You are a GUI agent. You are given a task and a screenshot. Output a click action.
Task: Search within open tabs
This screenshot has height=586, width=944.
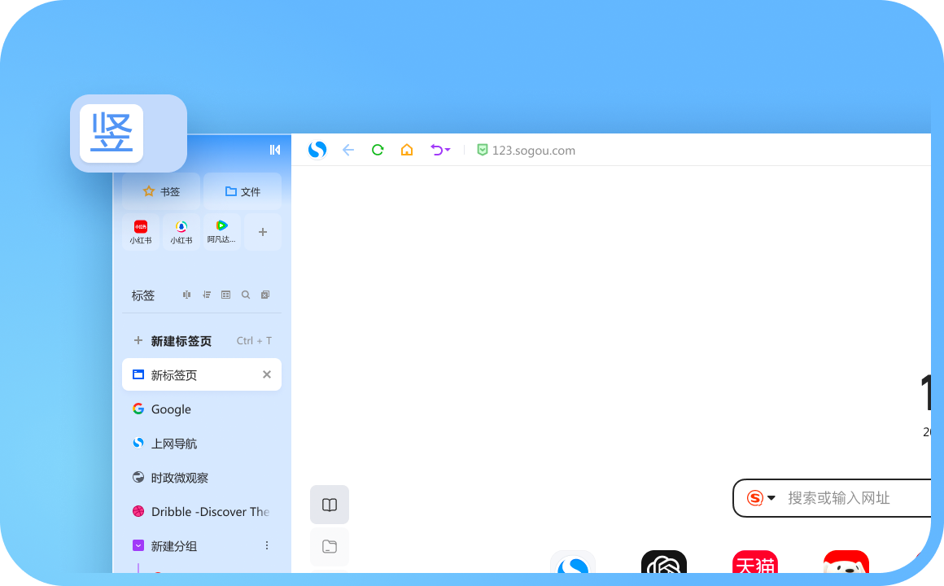[x=245, y=295]
